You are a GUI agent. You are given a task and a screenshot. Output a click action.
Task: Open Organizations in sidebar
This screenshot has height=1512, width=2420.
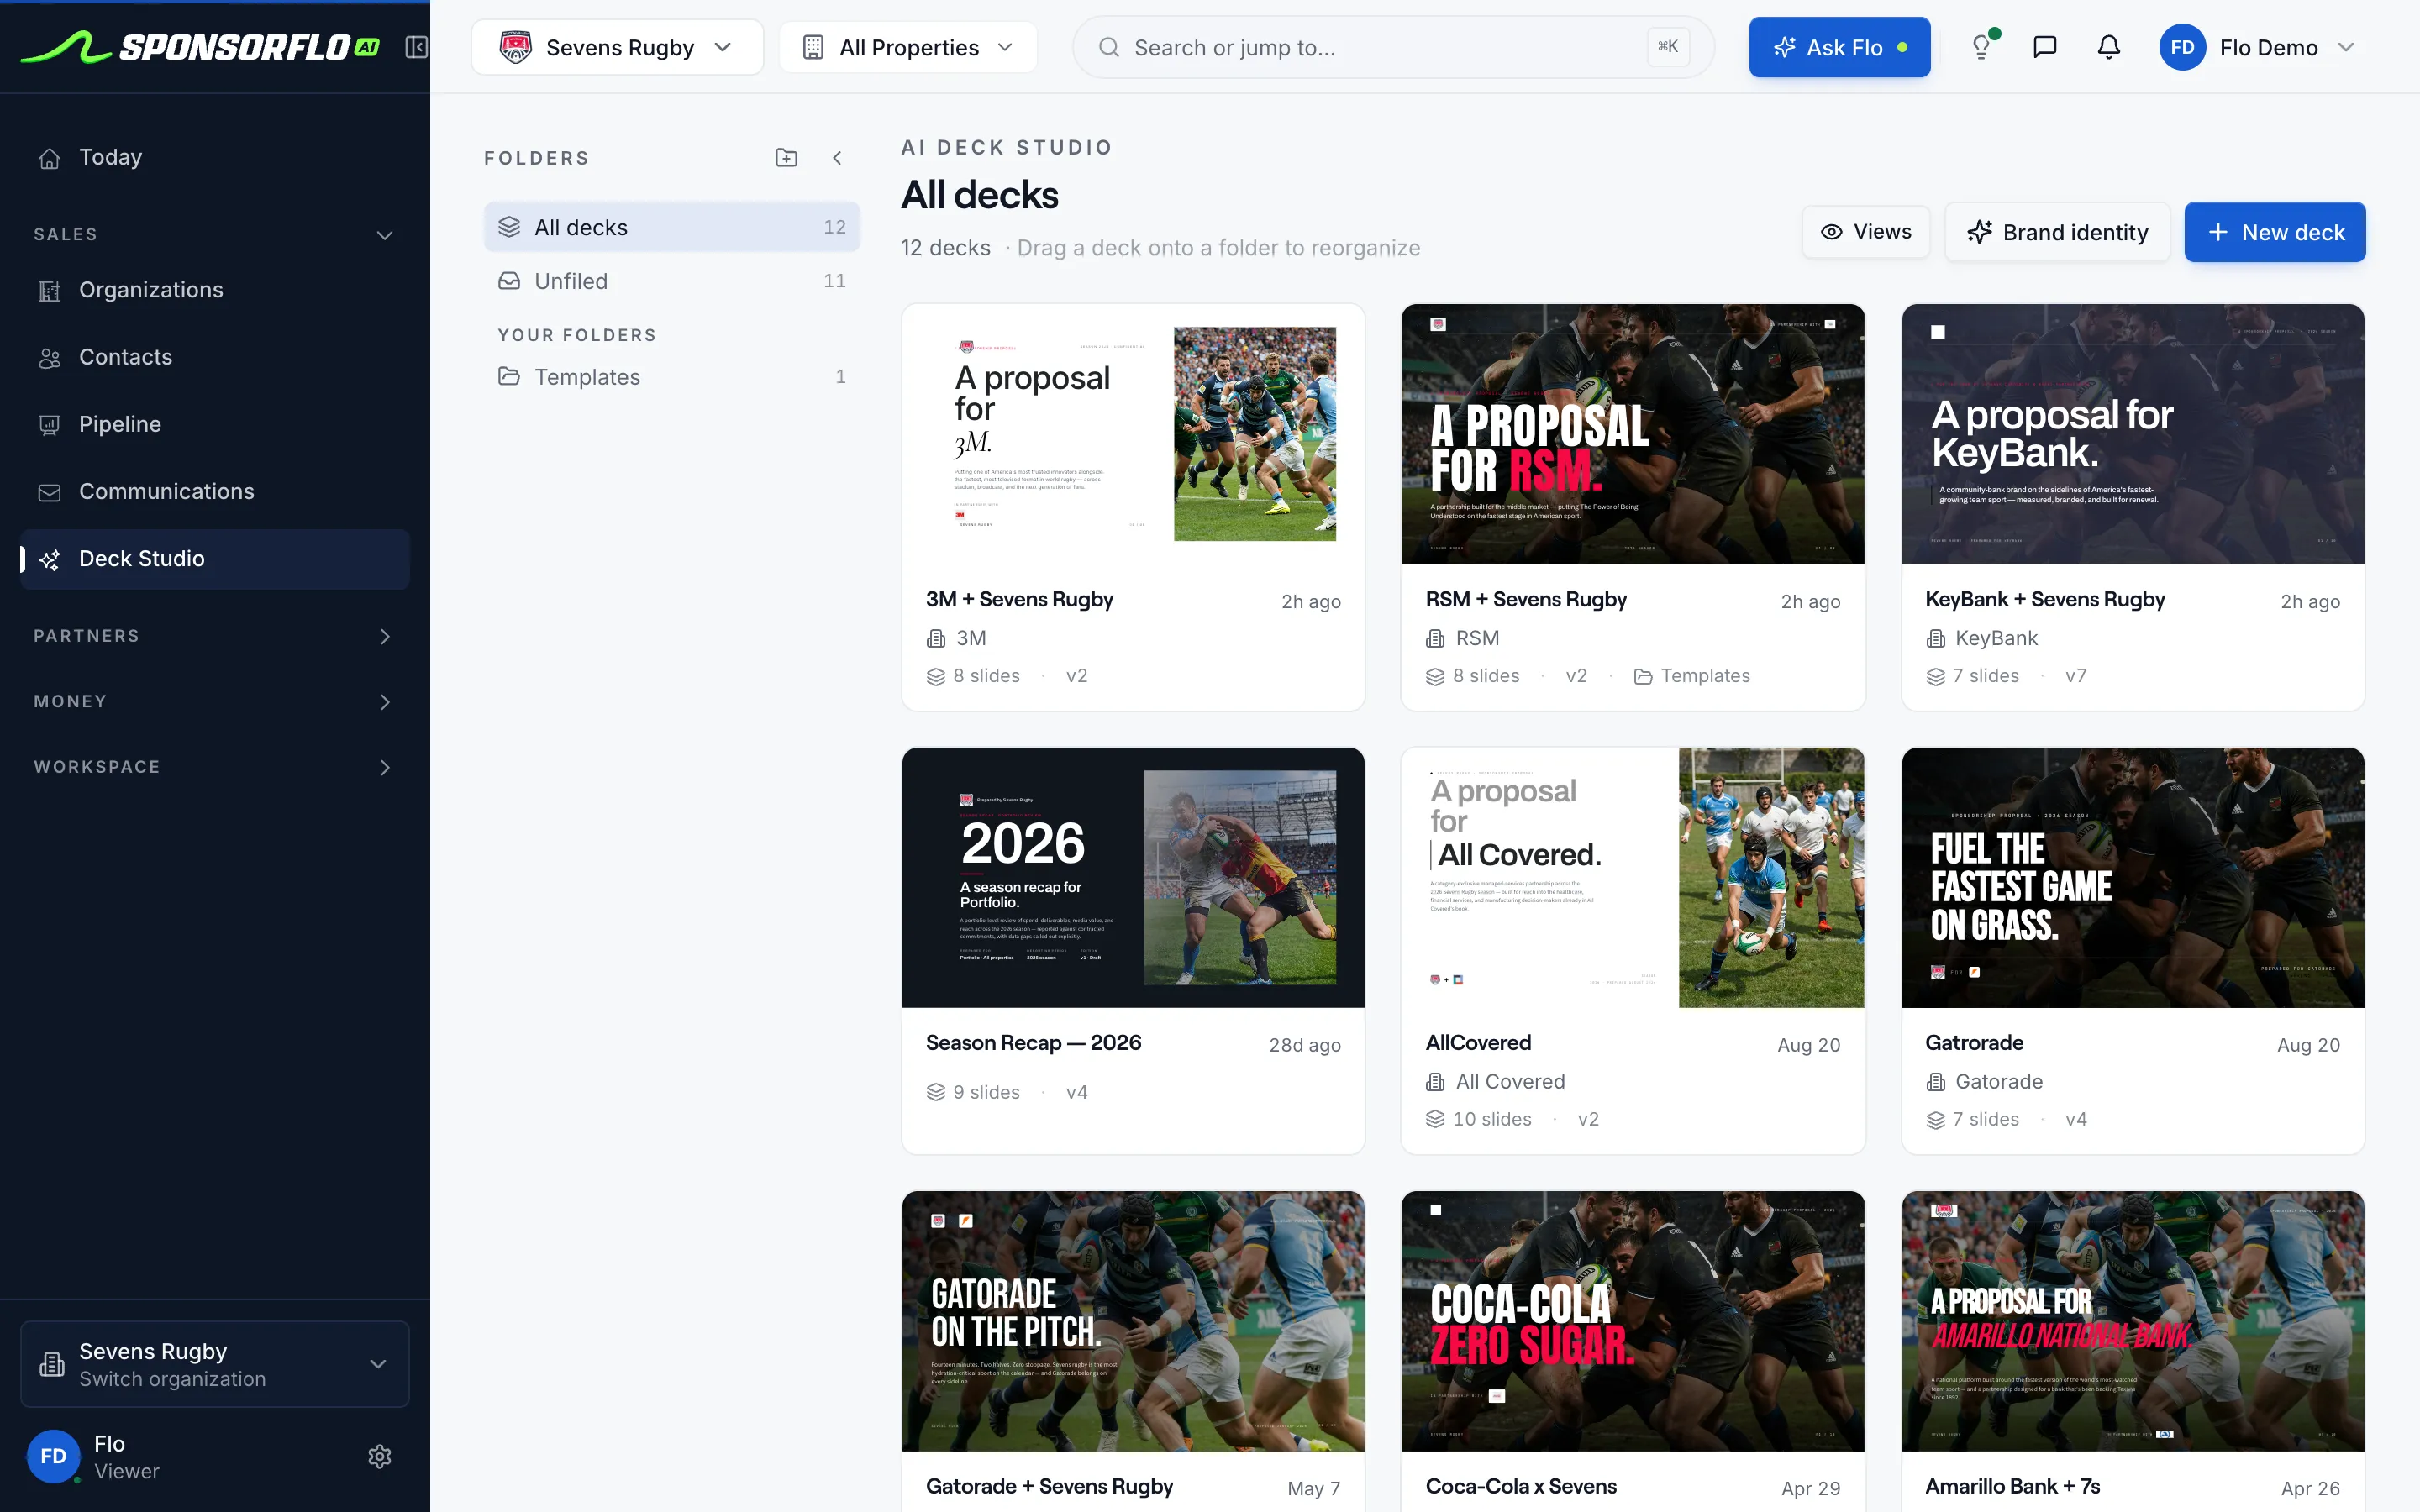215,290
